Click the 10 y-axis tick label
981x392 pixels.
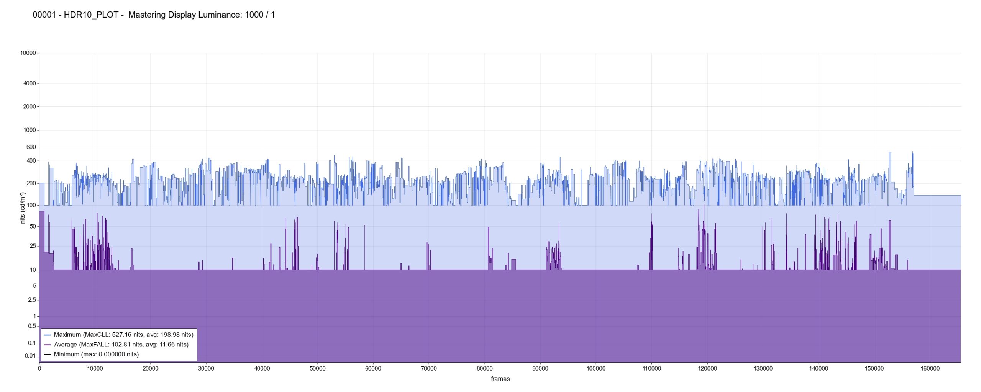pos(33,270)
